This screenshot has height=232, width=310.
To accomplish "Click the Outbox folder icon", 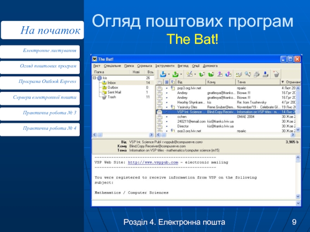I will click(104, 87).
